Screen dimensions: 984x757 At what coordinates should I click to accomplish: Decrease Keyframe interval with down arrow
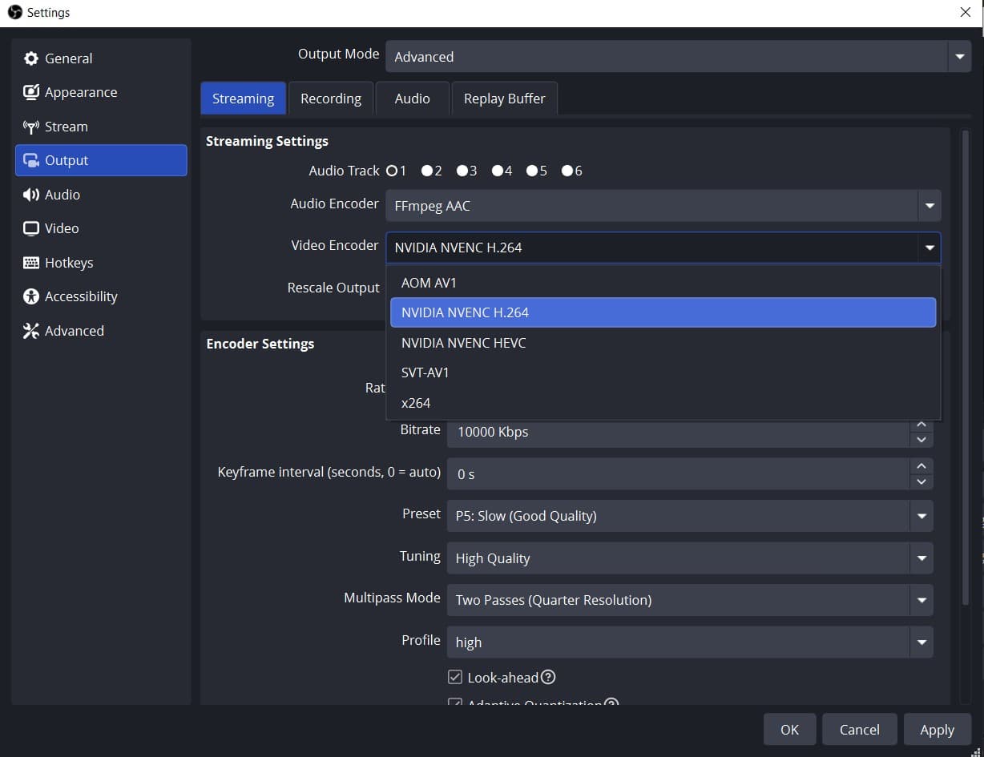click(x=921, y=481)
